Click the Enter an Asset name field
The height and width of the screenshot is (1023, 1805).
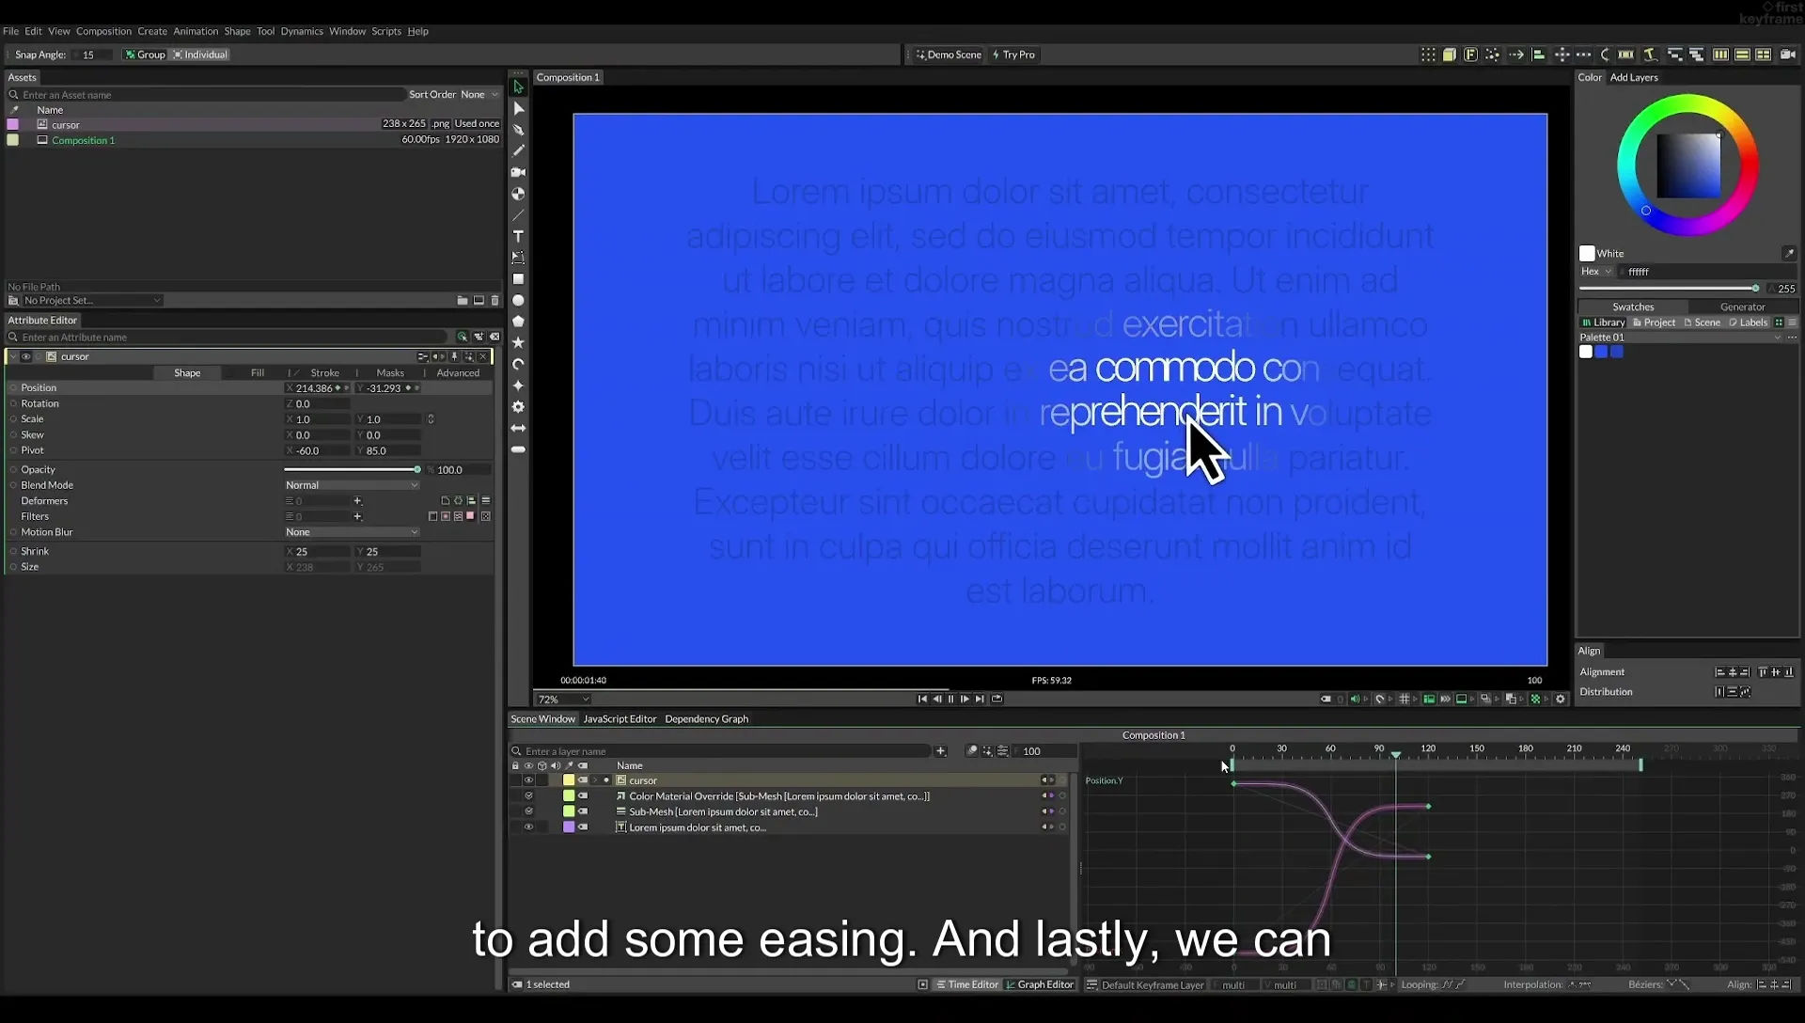[212, 95]
